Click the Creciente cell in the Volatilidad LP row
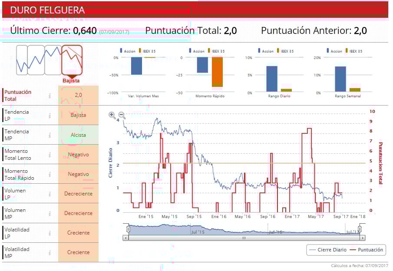The width and height of the screenshot is (393, 271). [x=78, y=233]
